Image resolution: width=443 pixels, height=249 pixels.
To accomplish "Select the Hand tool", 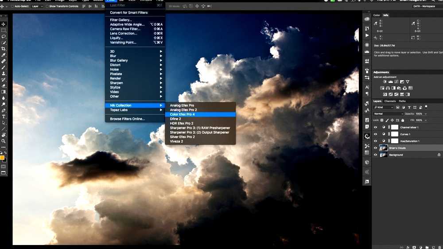I will [4, 135].
